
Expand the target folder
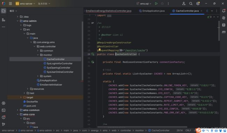coord(21,97)
